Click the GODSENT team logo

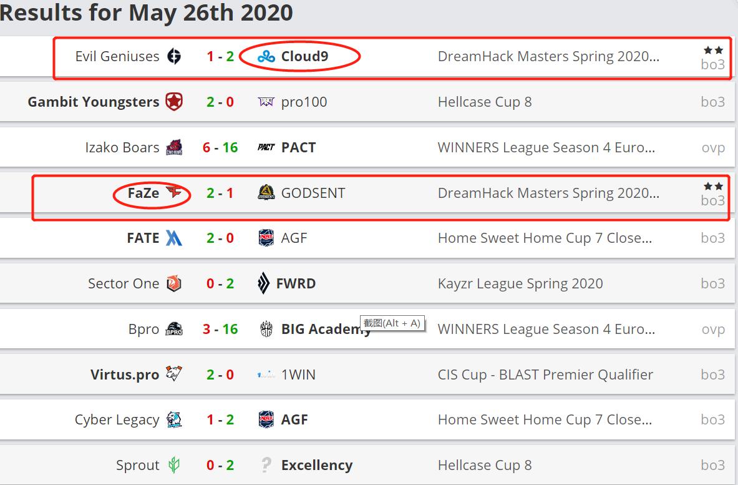pyautogui.click(x=266, y=193)
